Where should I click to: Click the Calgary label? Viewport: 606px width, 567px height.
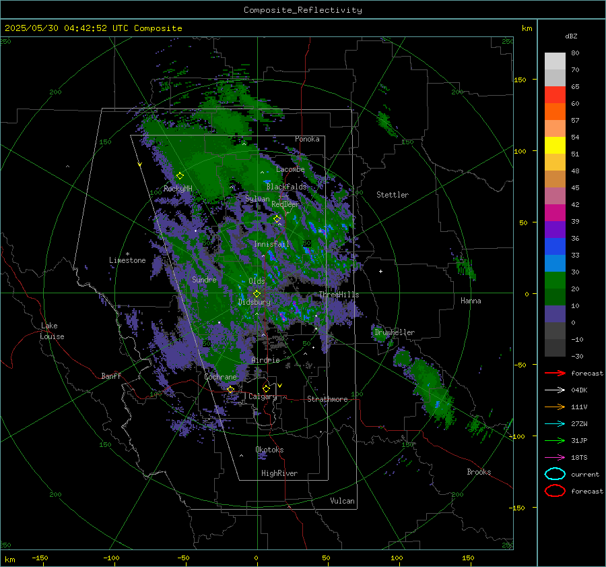coord(263,396)
